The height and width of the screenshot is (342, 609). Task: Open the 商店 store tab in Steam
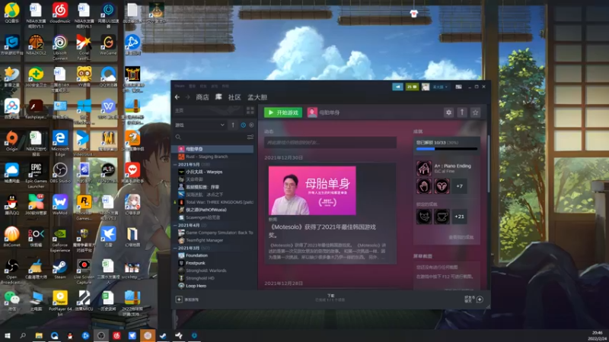[202, 97]
